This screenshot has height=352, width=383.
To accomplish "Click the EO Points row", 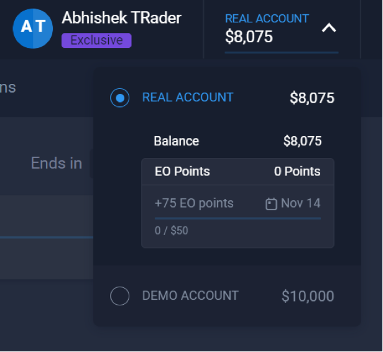I will (238, 172).
